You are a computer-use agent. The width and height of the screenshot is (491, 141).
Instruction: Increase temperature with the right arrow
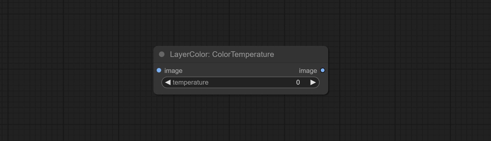coord(313,82)
